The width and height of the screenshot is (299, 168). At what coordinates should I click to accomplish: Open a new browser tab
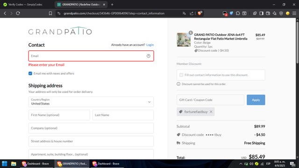112,5
